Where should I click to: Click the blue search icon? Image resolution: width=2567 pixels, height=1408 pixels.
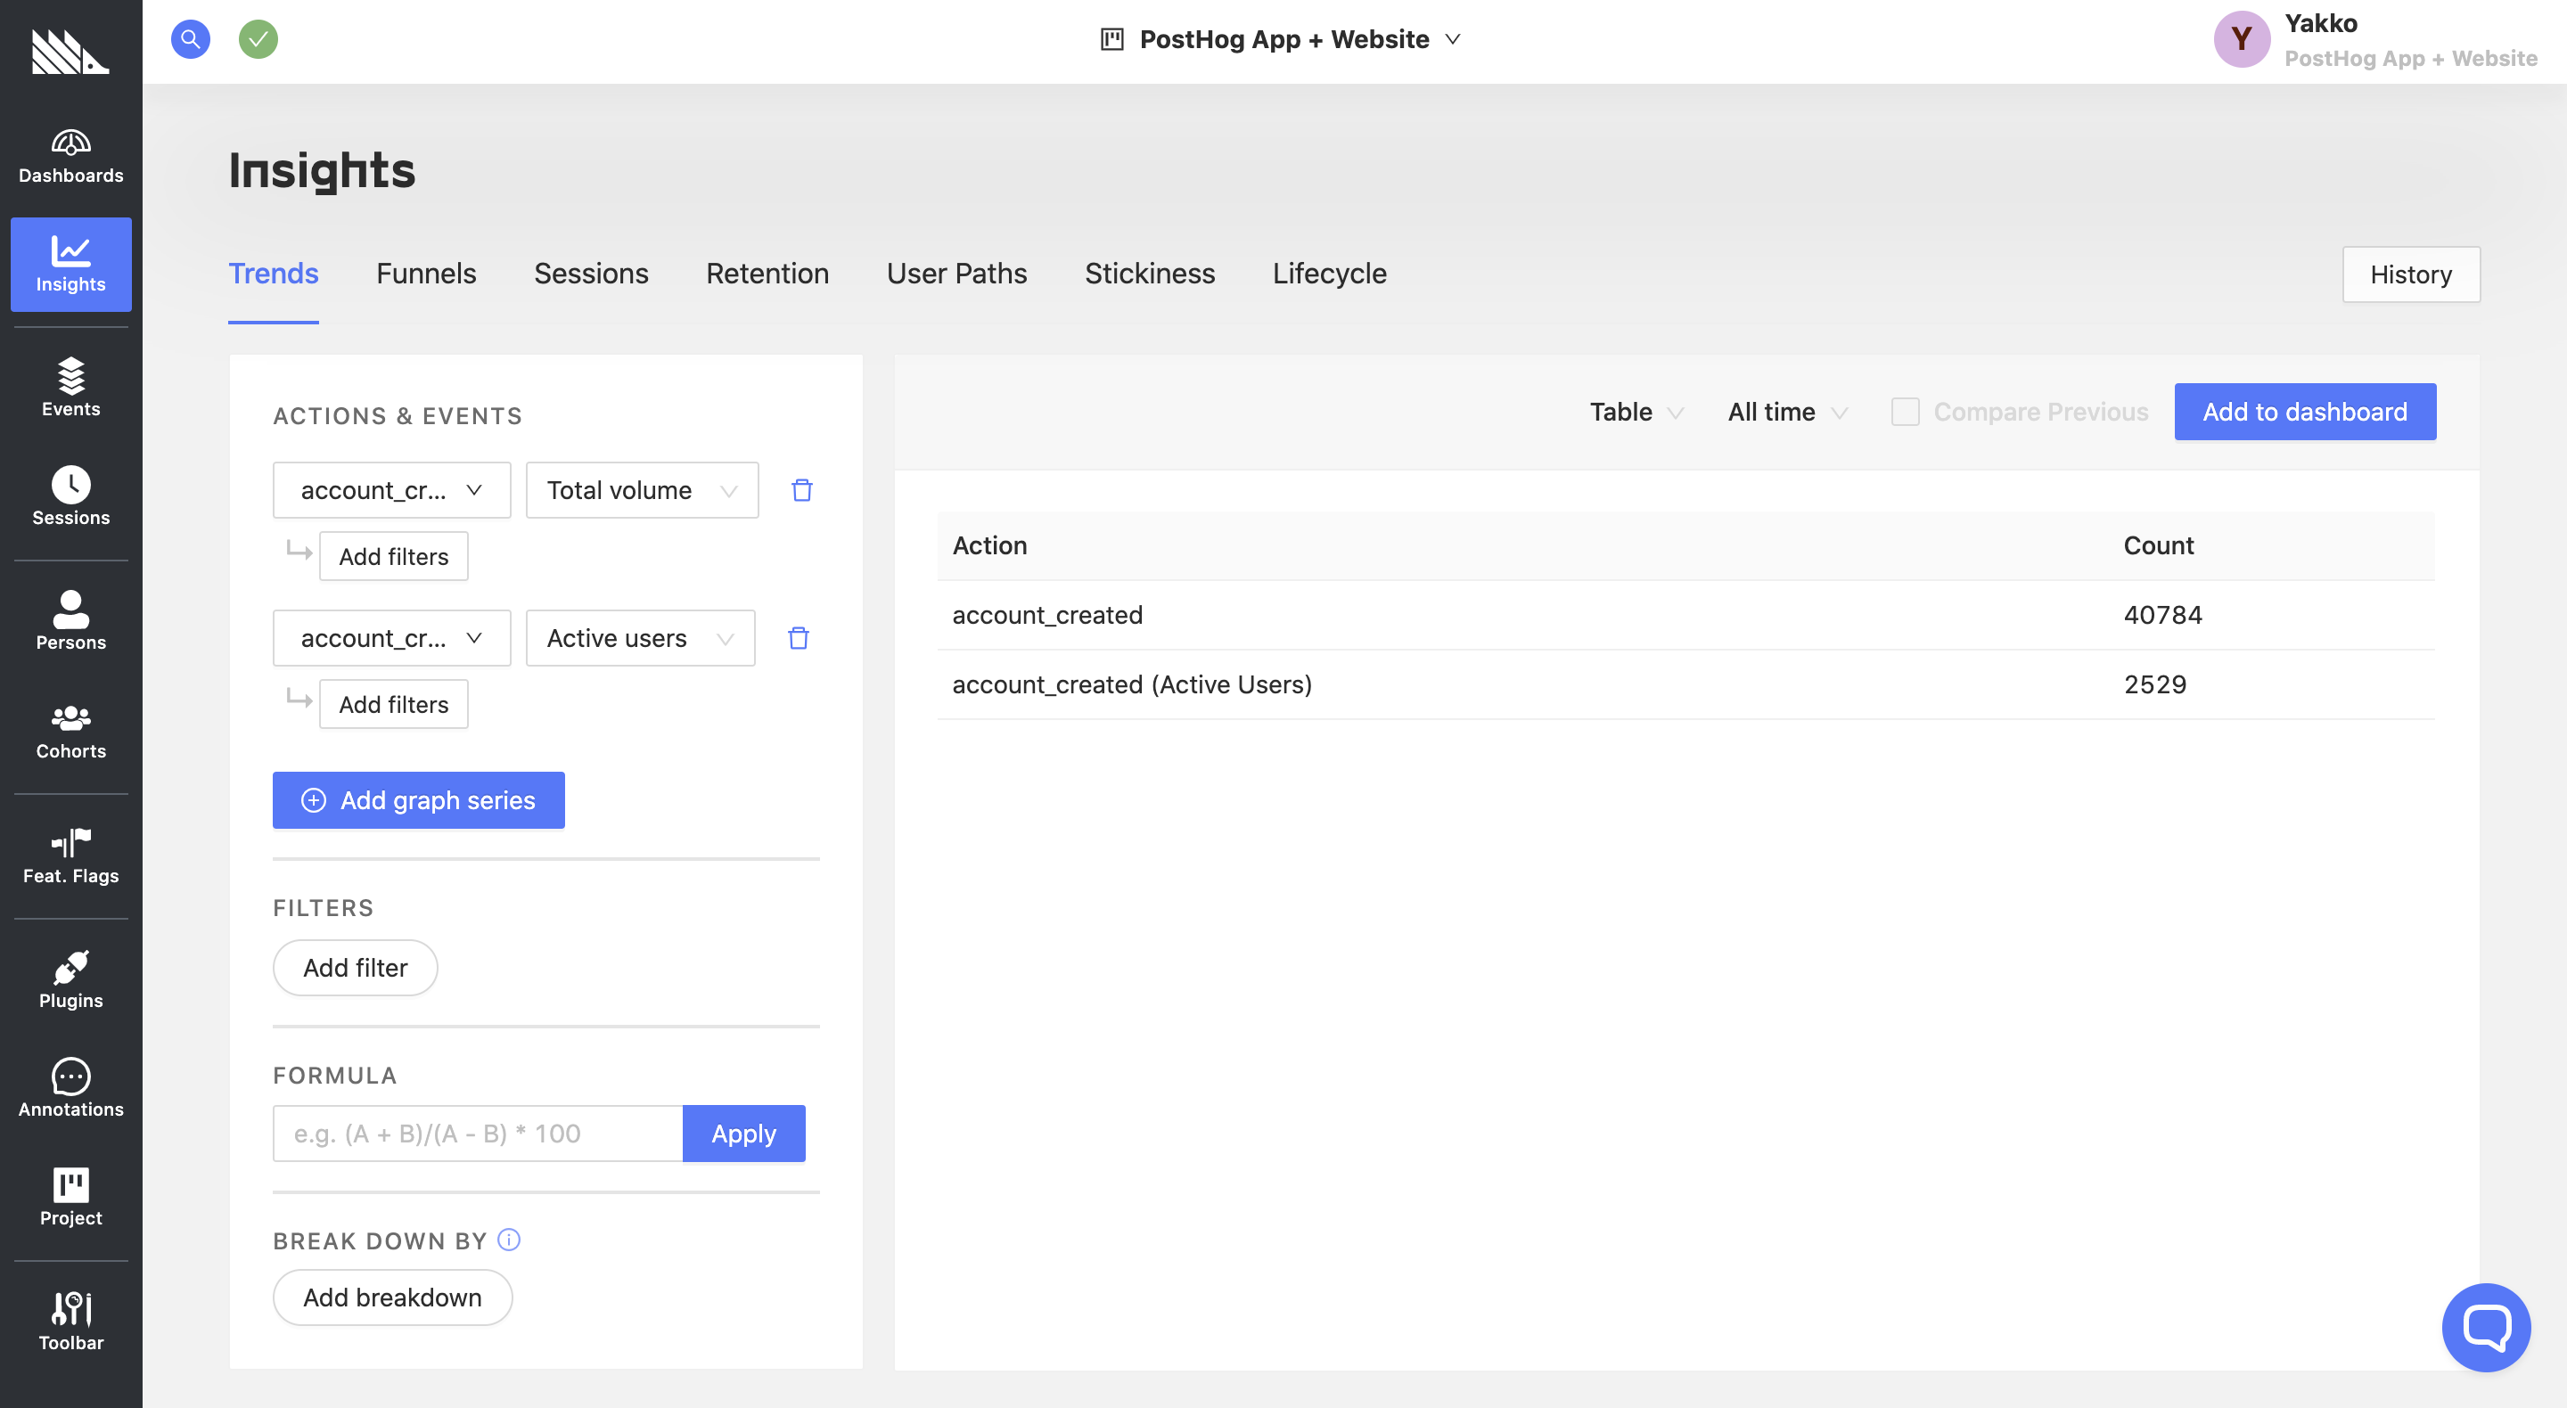(x=191, y=40)
